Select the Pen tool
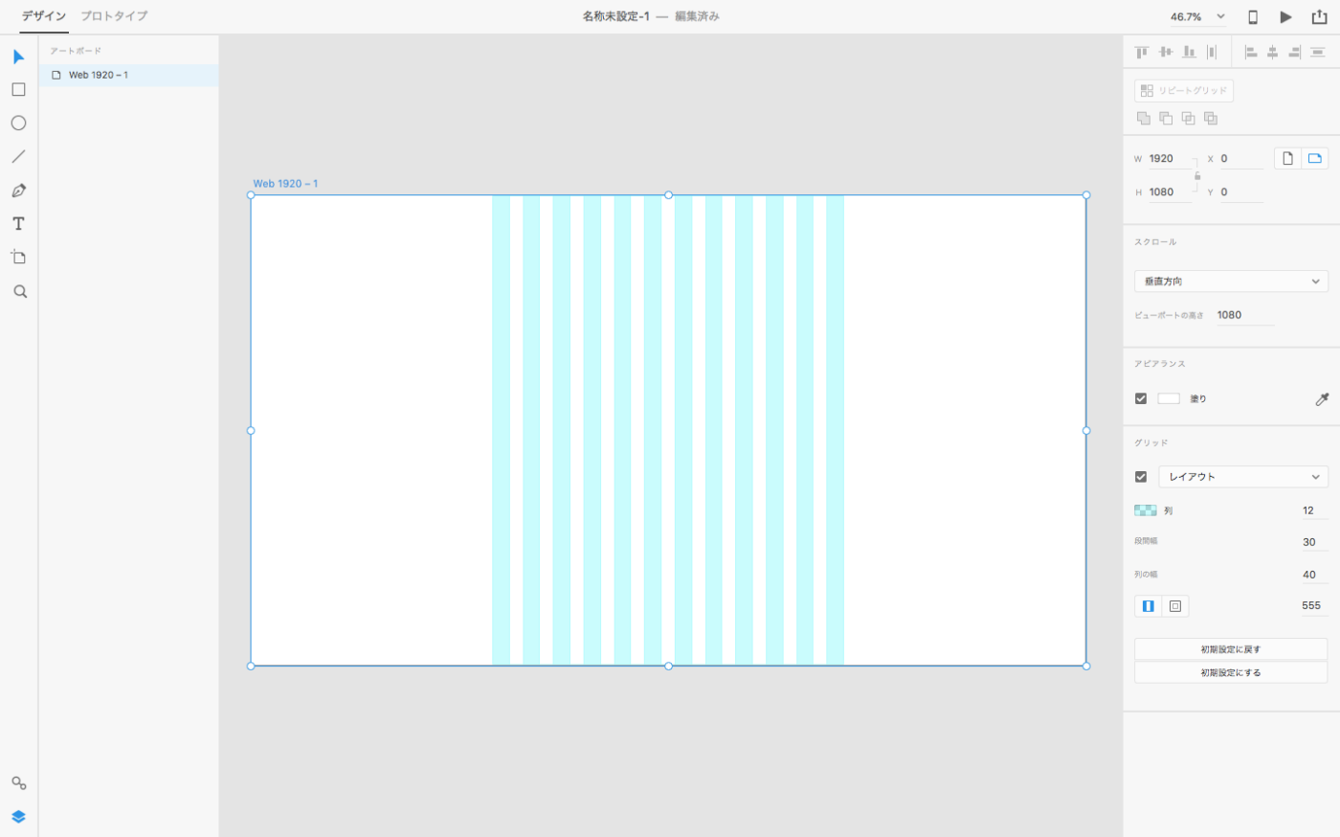 coord(18,190)
